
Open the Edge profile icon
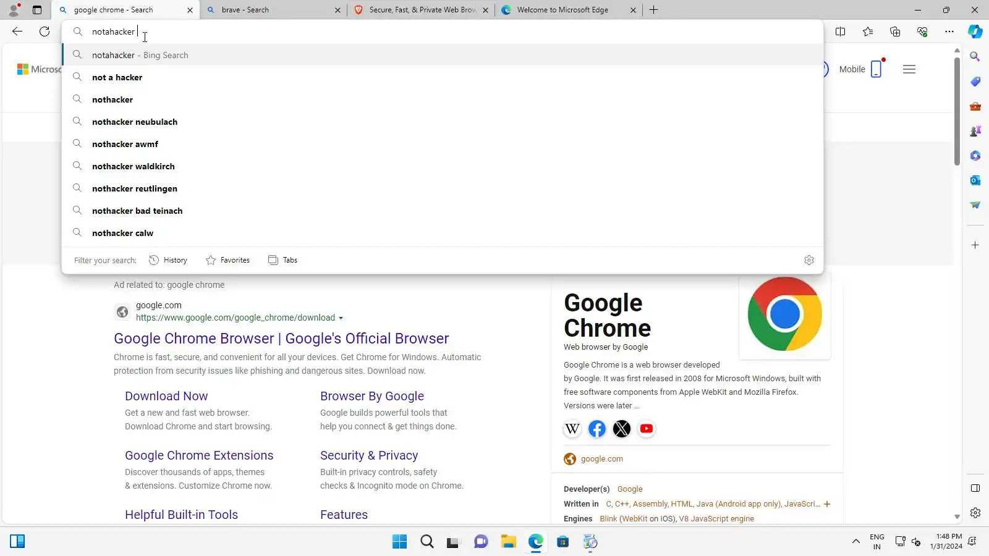pyautogui.click(x=14, y=10)
